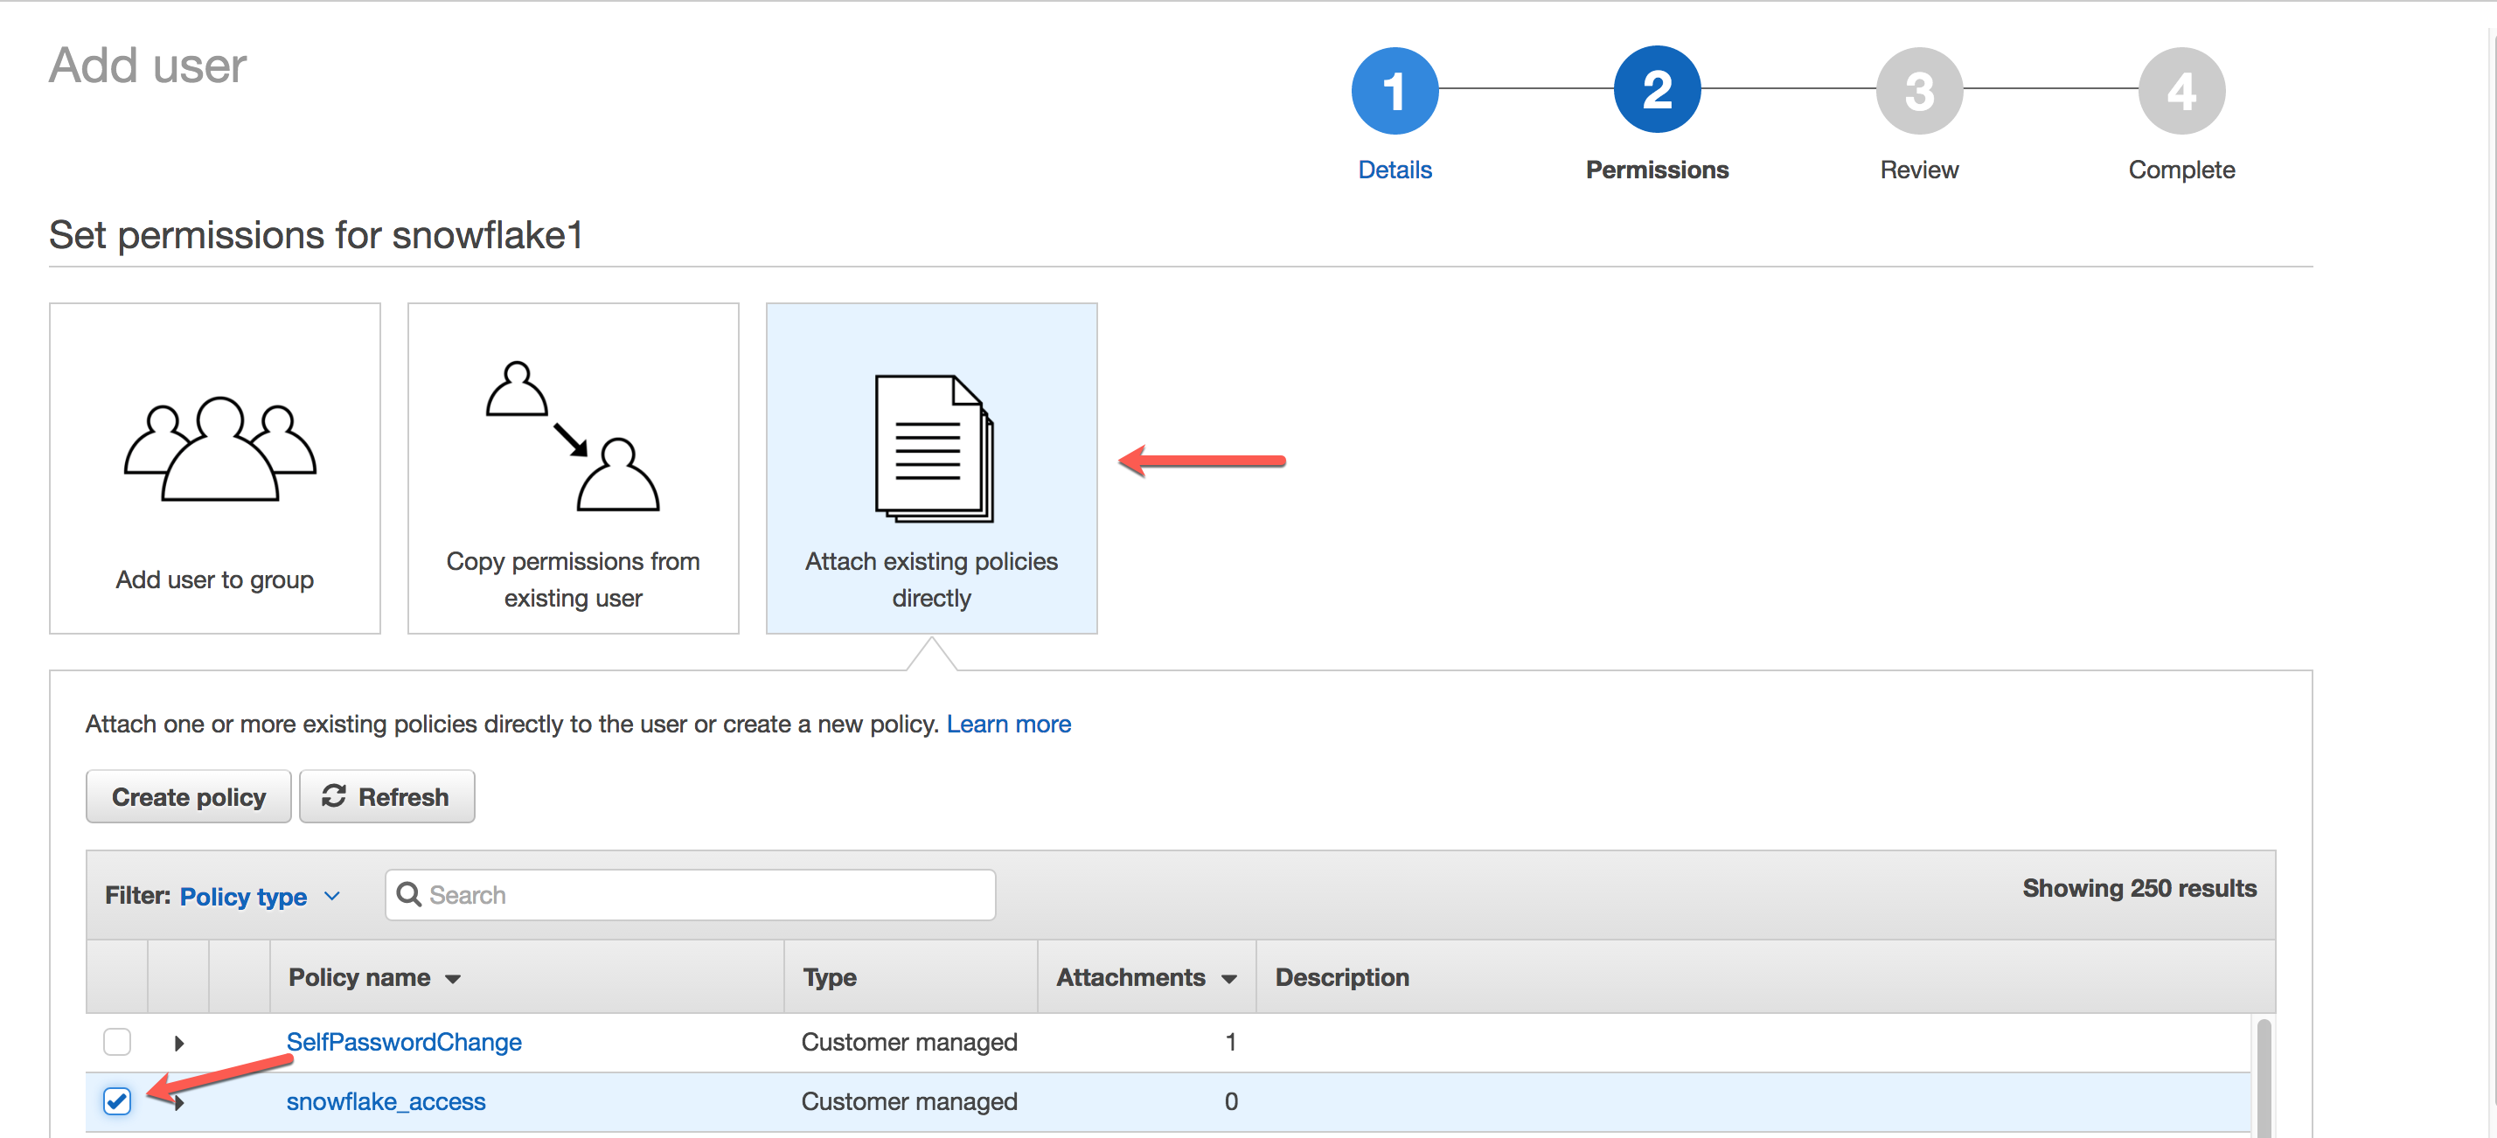
Task: Click Customer managed type for SelfPasswordChange
Action: (x=909, y=1042)
